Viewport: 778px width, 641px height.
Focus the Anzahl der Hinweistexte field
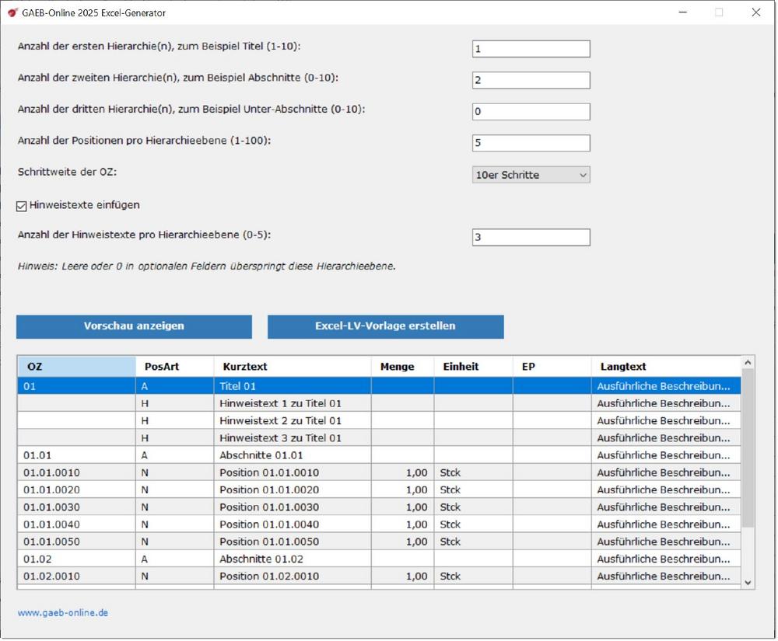(x=531, y=237)
